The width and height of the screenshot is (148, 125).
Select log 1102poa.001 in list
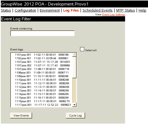41,58
